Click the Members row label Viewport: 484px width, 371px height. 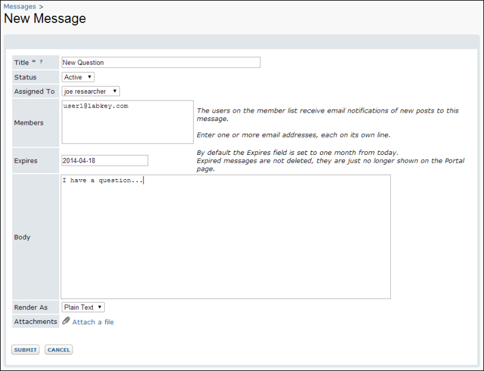pyautogui.click(x=28, y=123)
